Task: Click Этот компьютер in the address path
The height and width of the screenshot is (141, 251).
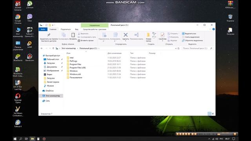Action: point(69,48)
